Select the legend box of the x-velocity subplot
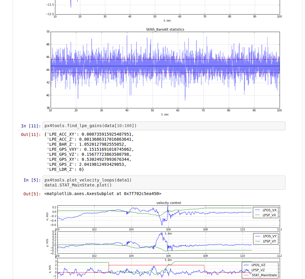The width and height of the screenshot is (305, 279). (265, 213)
